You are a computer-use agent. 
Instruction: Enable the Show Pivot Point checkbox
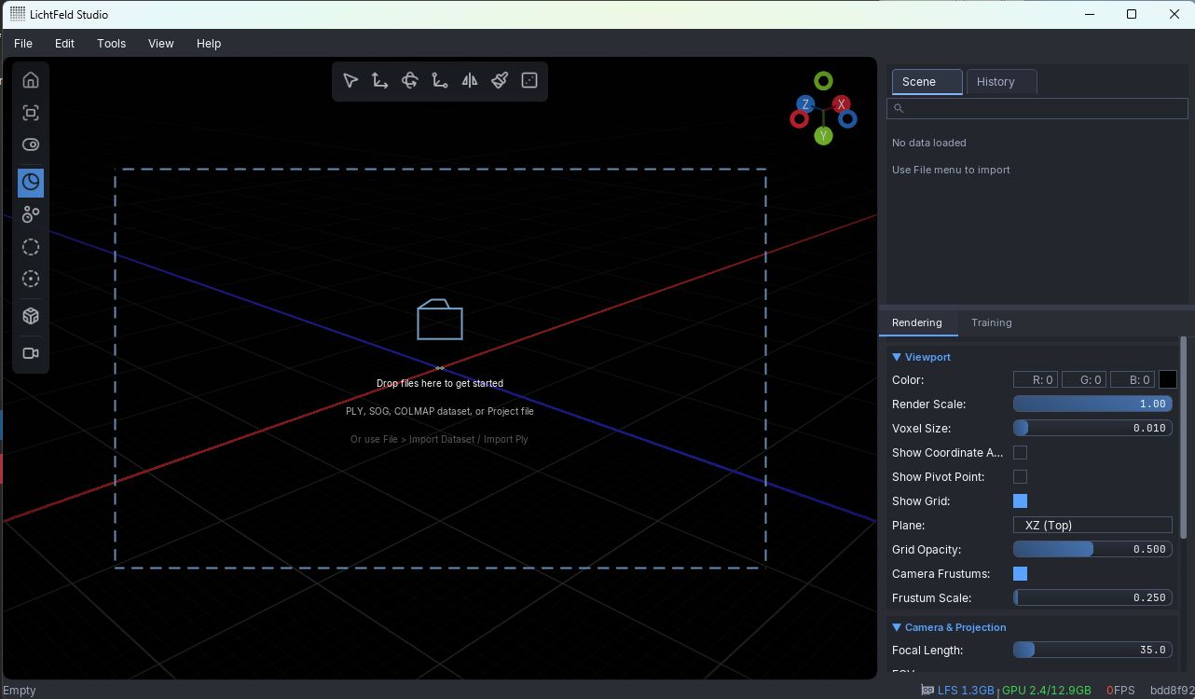pyautogui.click(x=1020, y=477)
